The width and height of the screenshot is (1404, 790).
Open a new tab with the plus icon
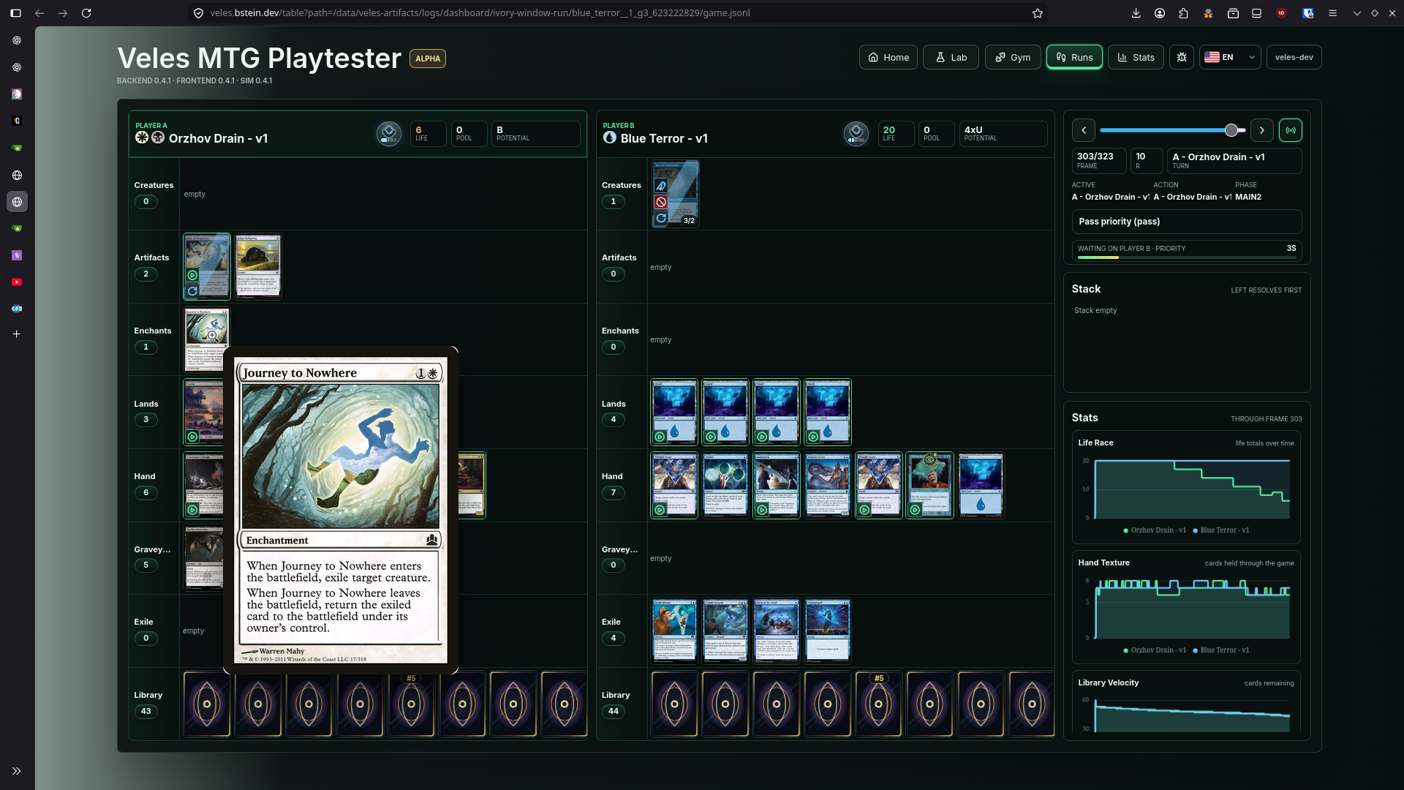[17, 334]
